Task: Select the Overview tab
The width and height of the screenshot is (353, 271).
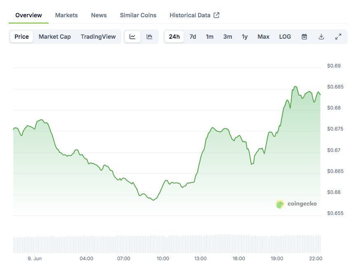Action: 28,15
